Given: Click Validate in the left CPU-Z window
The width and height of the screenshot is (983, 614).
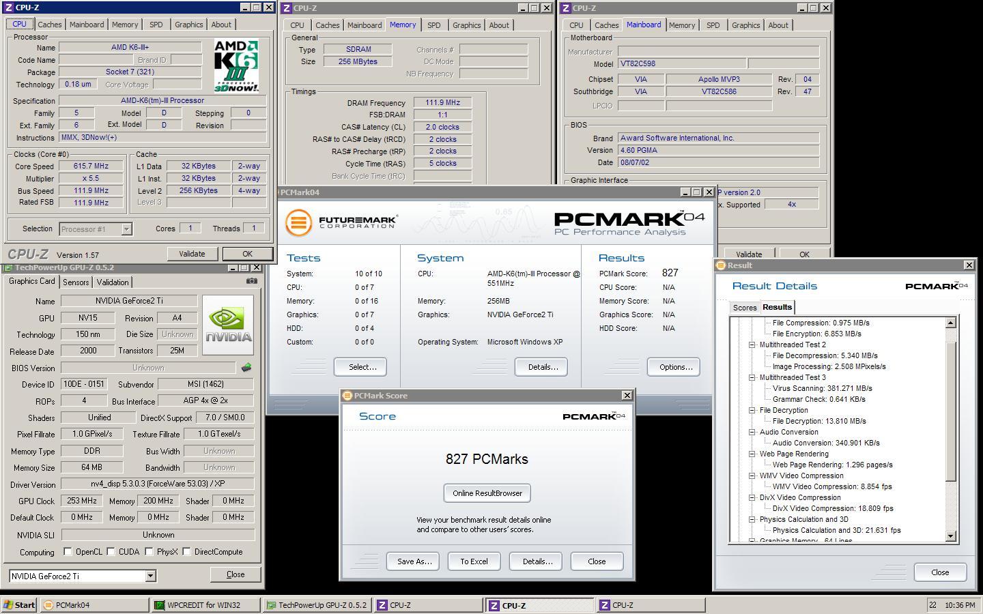Looking at the screenshot, I should (x=192, y=254).
